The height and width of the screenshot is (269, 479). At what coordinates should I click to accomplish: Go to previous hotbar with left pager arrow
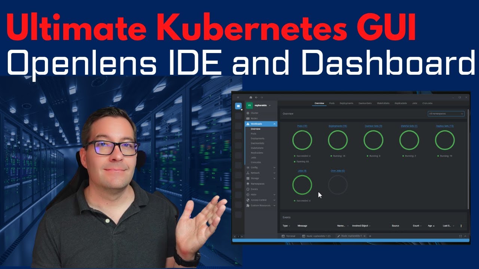(235, 236)
